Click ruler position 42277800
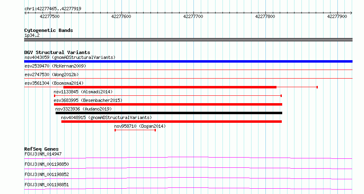 pyautogui.click(x=265, y=16)
